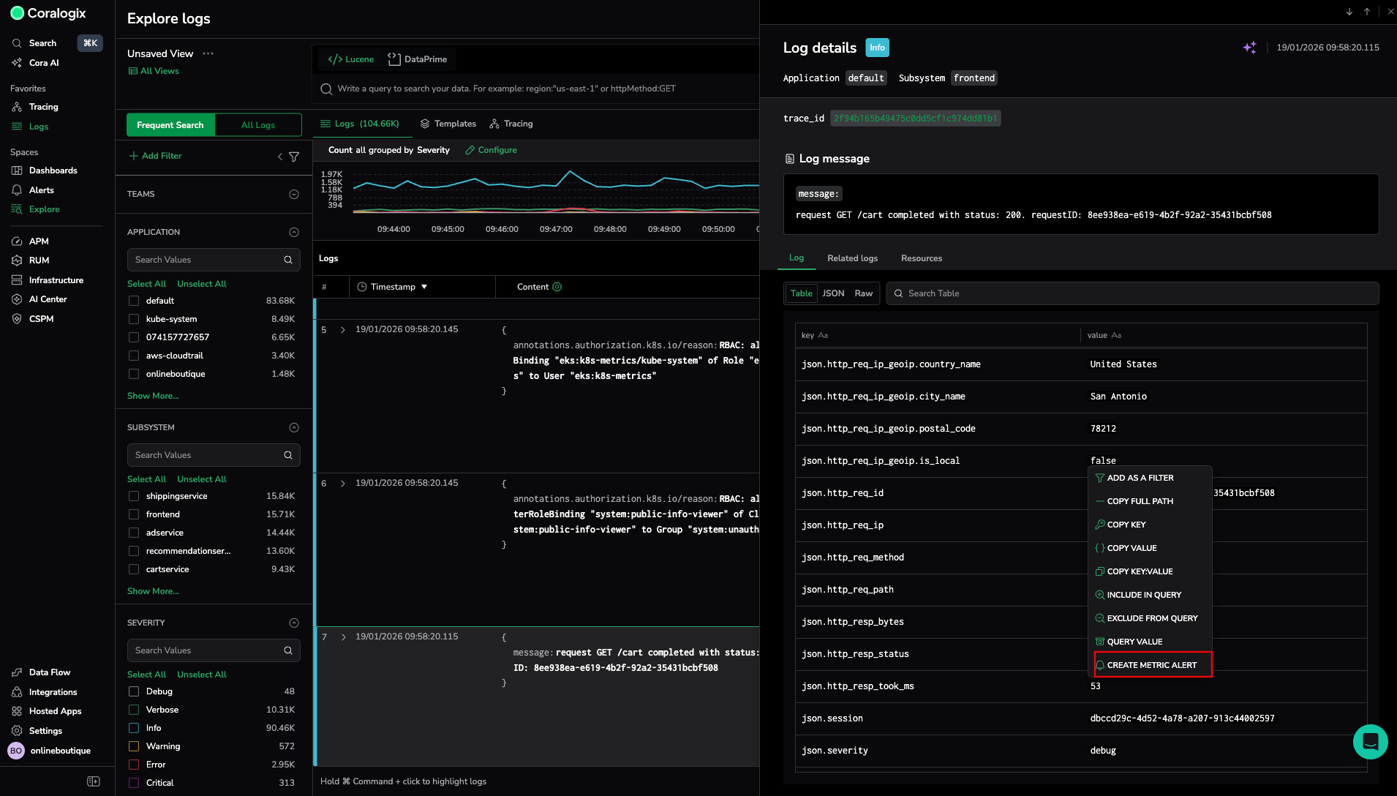The width and height of the screenshot is (1397, 796).
Task: Enable the frontend subsystem checkbox
Action: (134, 514)
